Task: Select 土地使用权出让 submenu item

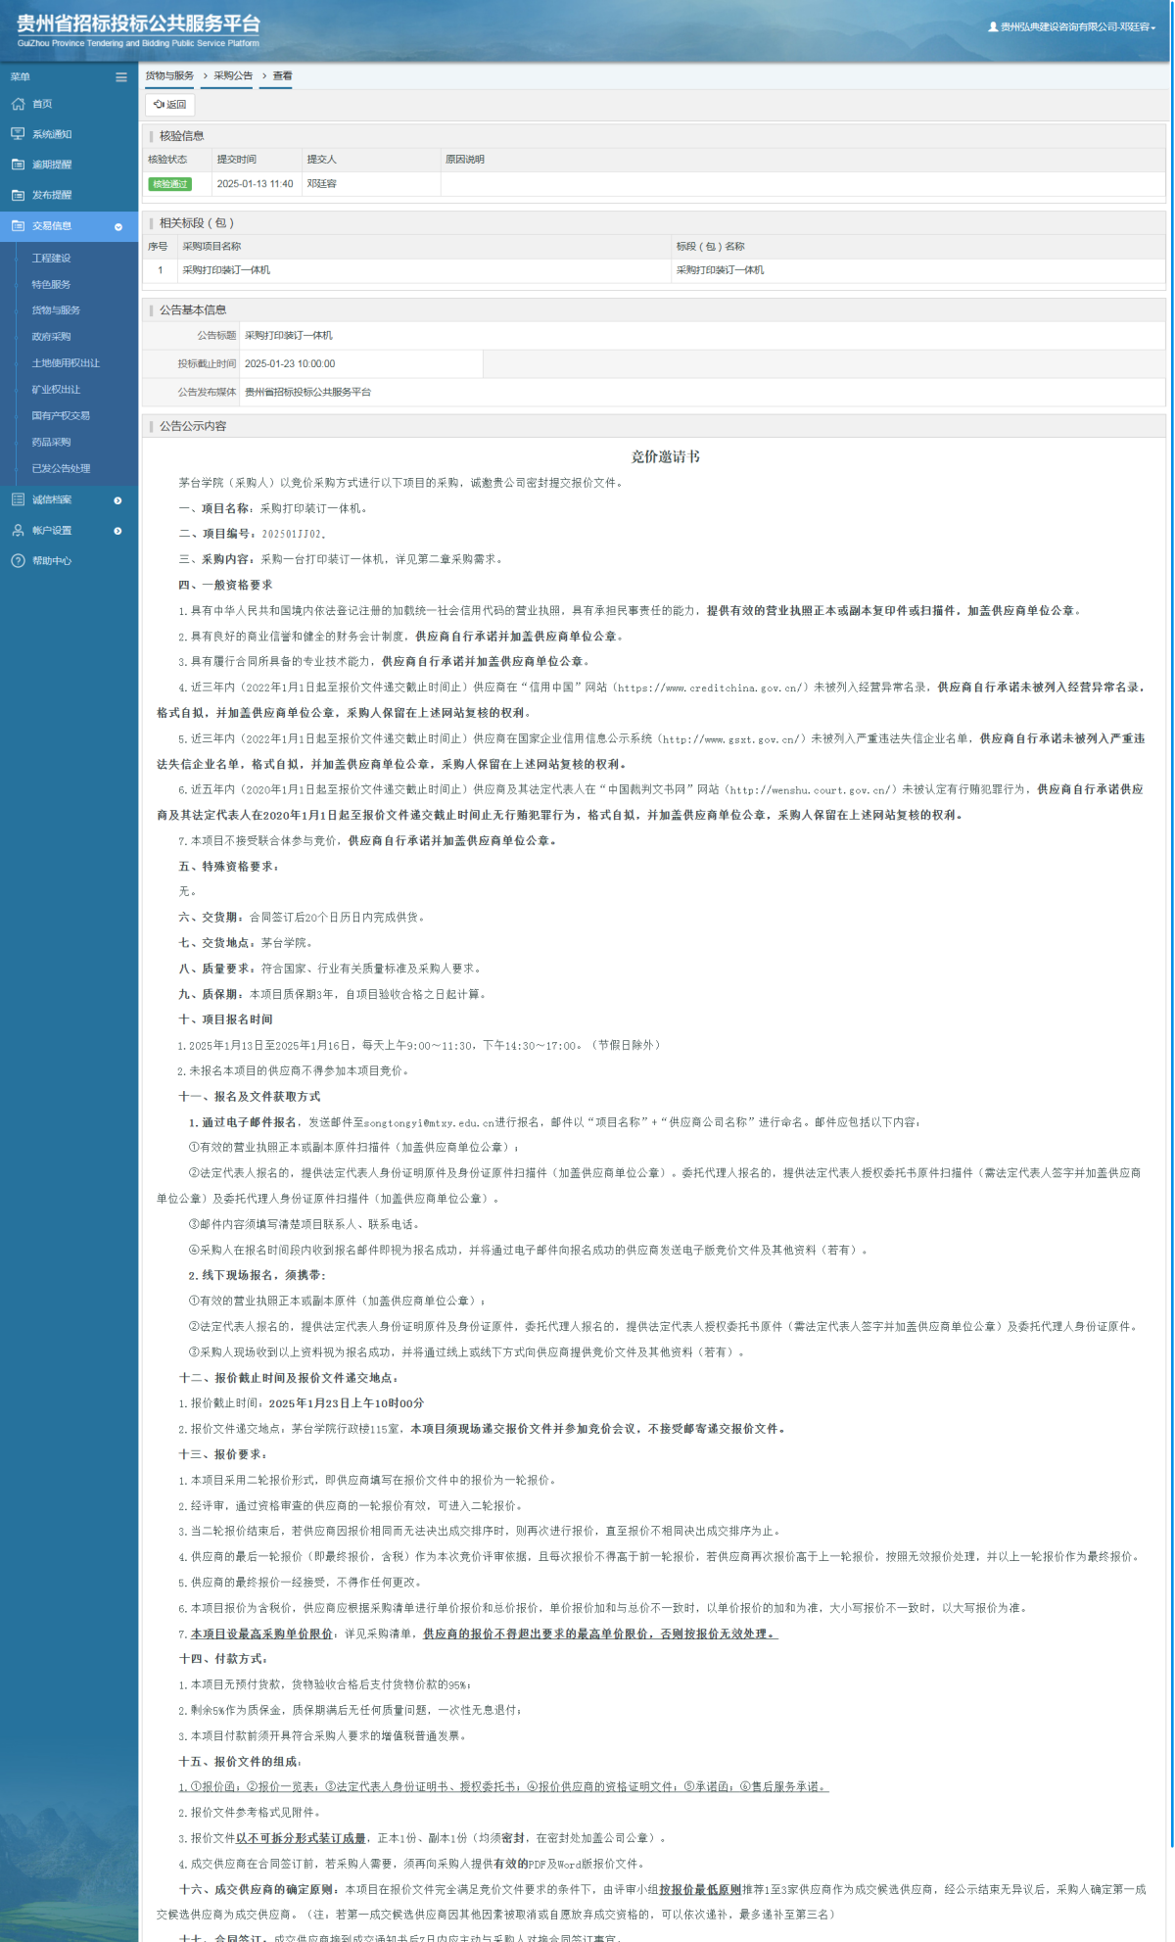Action: tap(66, 363)
